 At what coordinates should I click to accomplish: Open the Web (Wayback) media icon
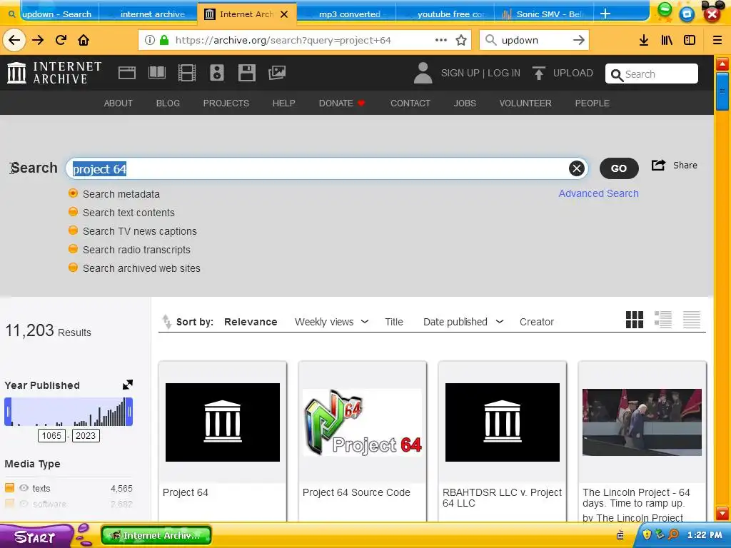[x=127, y=73]
